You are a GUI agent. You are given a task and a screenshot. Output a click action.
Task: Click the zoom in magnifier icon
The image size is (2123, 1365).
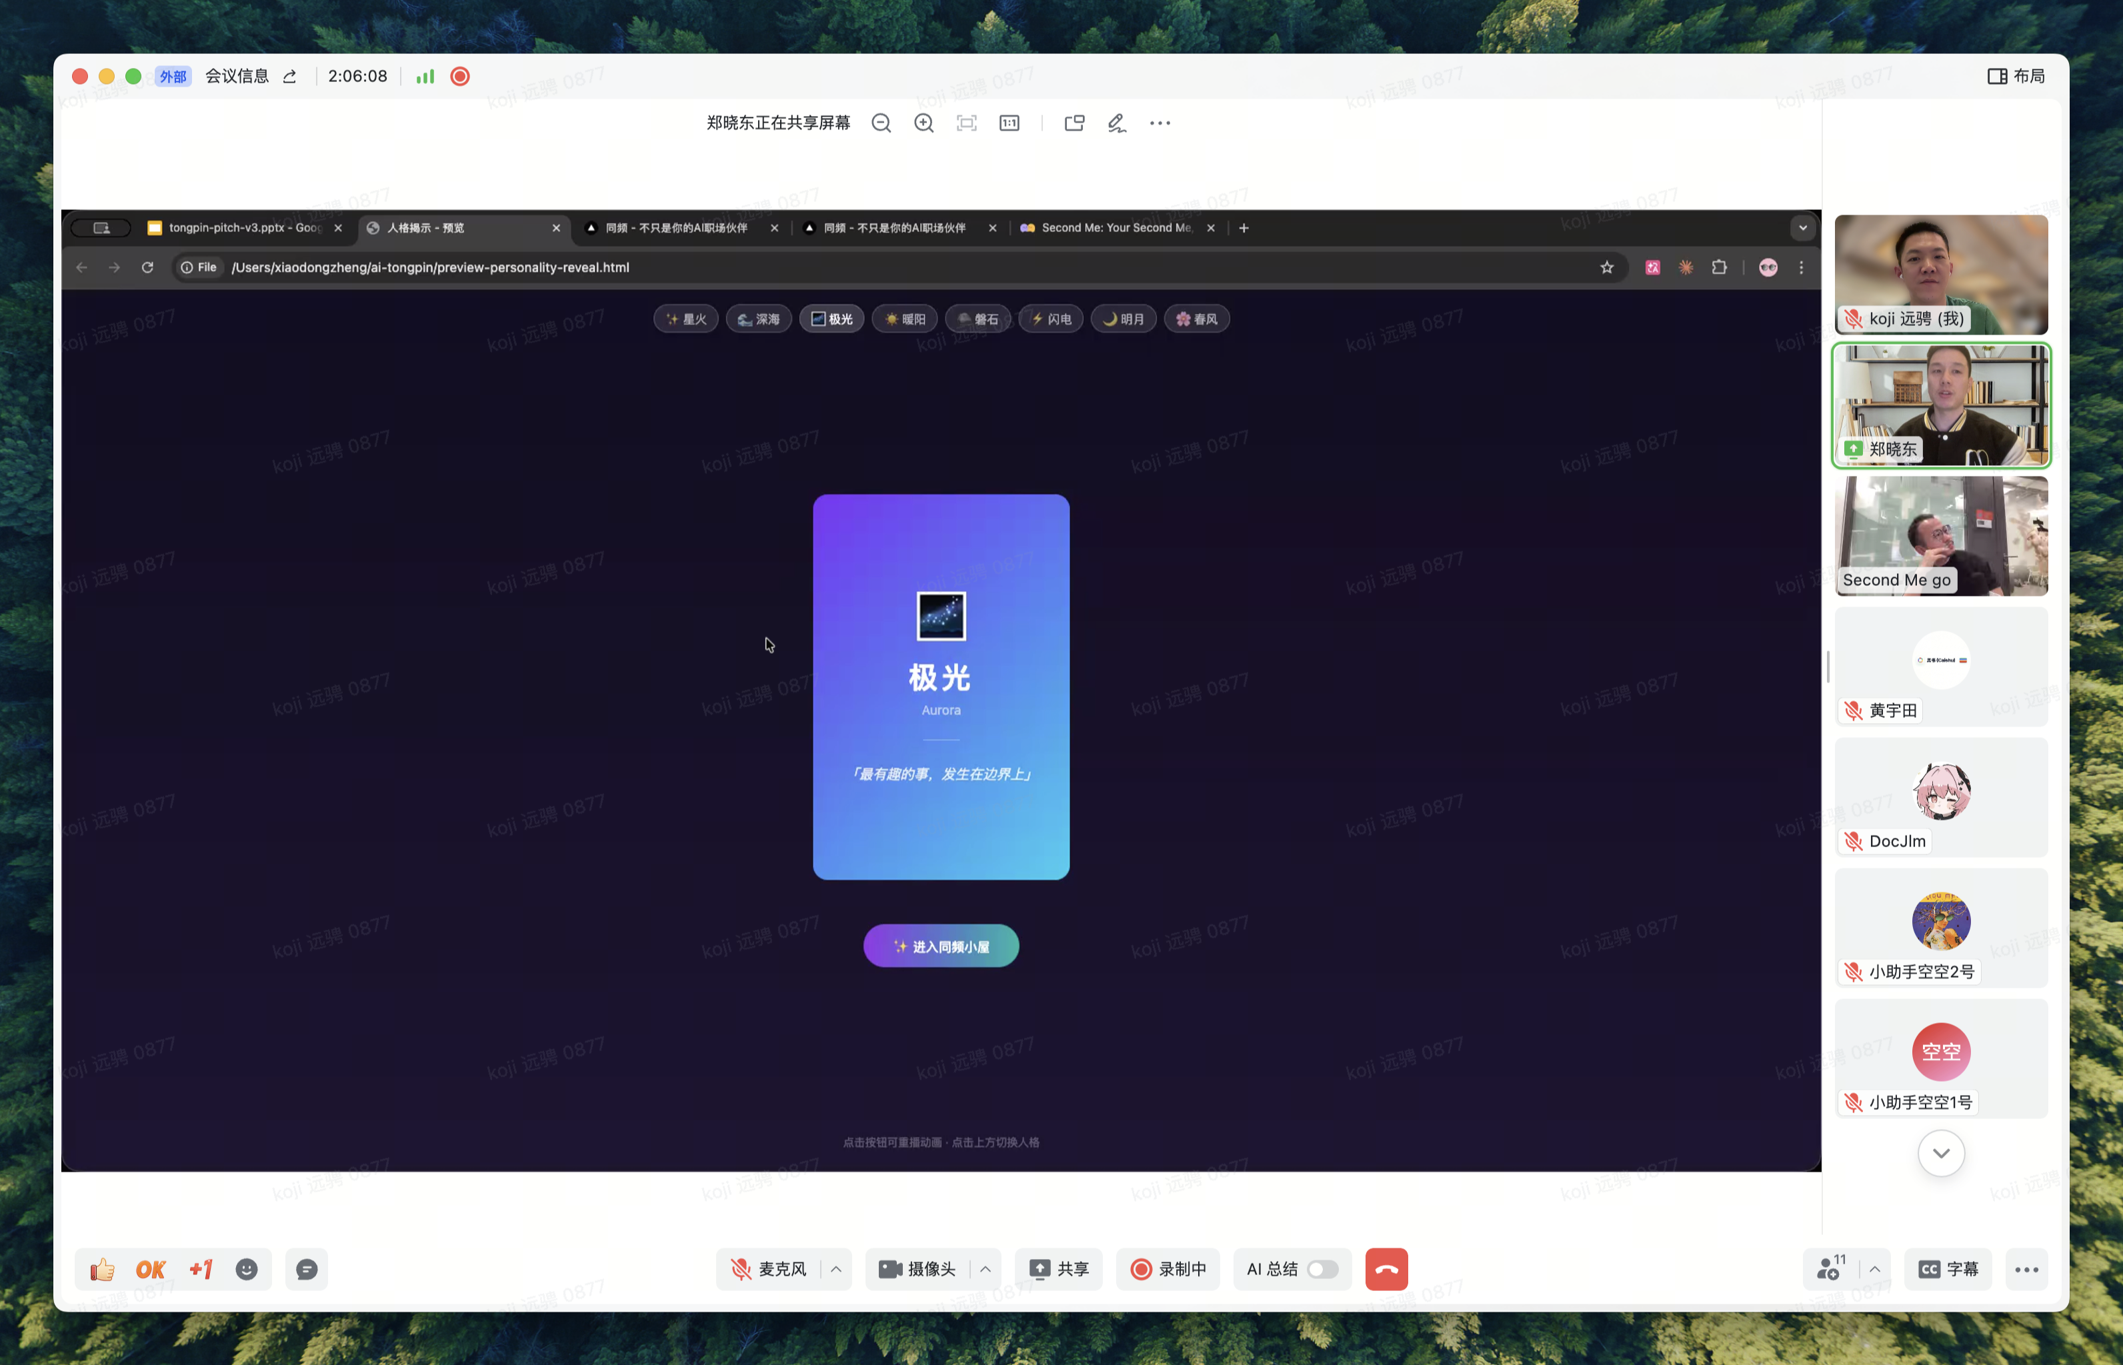click(x=923, y=123)
